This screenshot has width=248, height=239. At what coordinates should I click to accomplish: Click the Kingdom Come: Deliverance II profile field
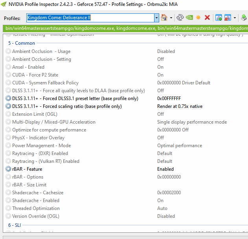[x=90, y=18]
